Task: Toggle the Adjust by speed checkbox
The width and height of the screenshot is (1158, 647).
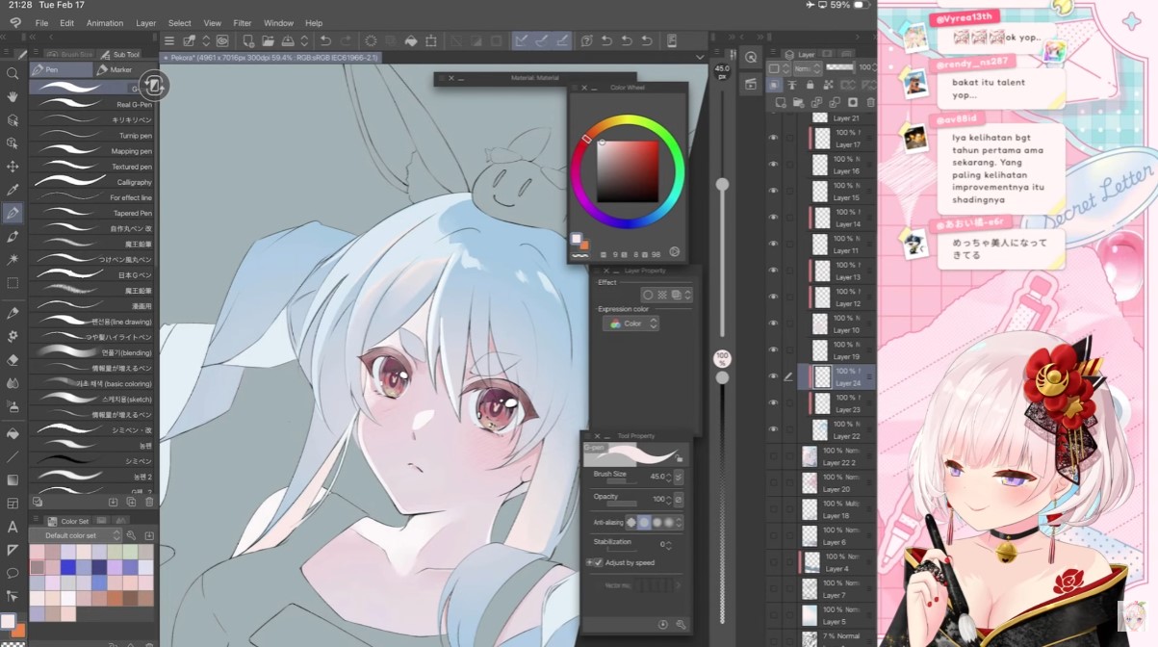Action: pyautogui.click(x=598, y=562)
